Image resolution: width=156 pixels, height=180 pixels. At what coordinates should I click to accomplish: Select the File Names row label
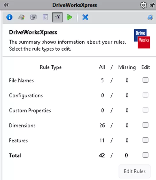point(21,80)
